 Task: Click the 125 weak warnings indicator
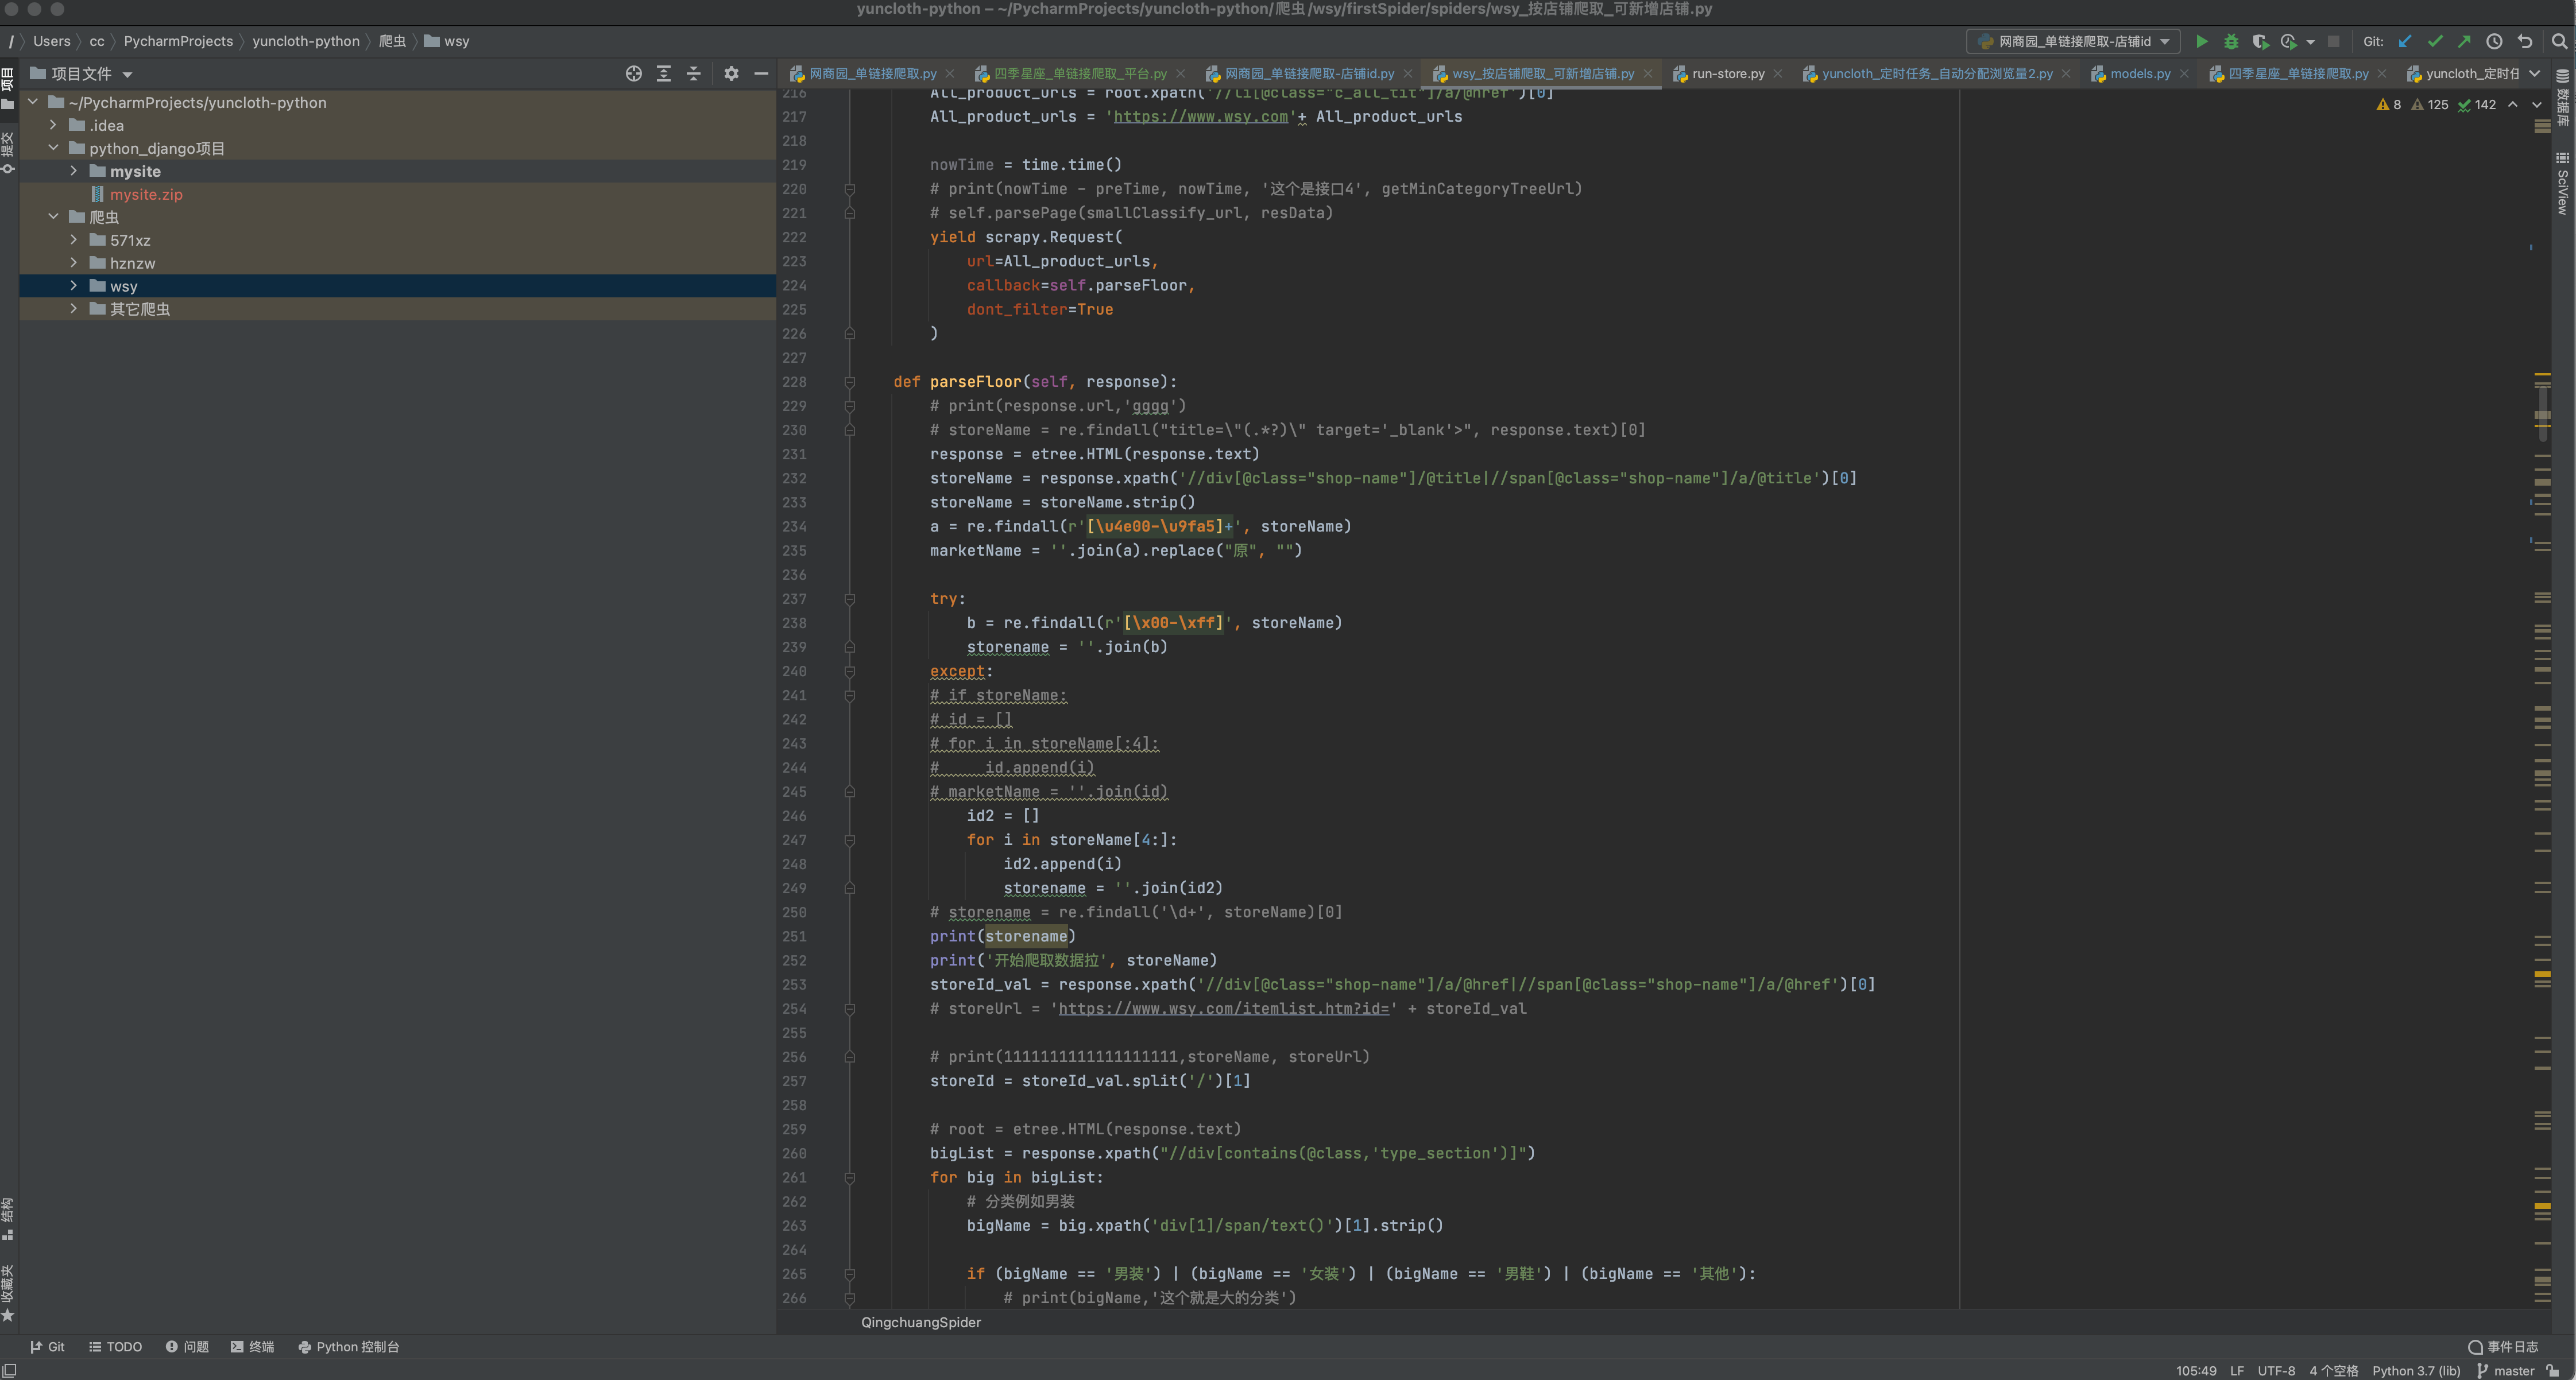(x=2430, y=105)
